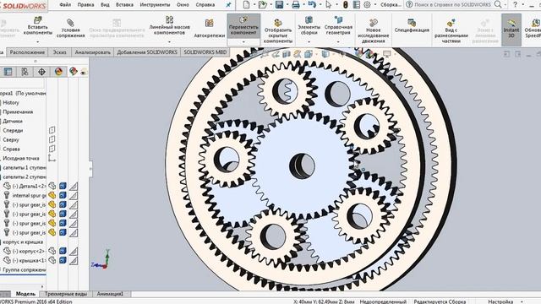Click the New document icon
Screen dimensions: 541x304
[x=246, y=5]
